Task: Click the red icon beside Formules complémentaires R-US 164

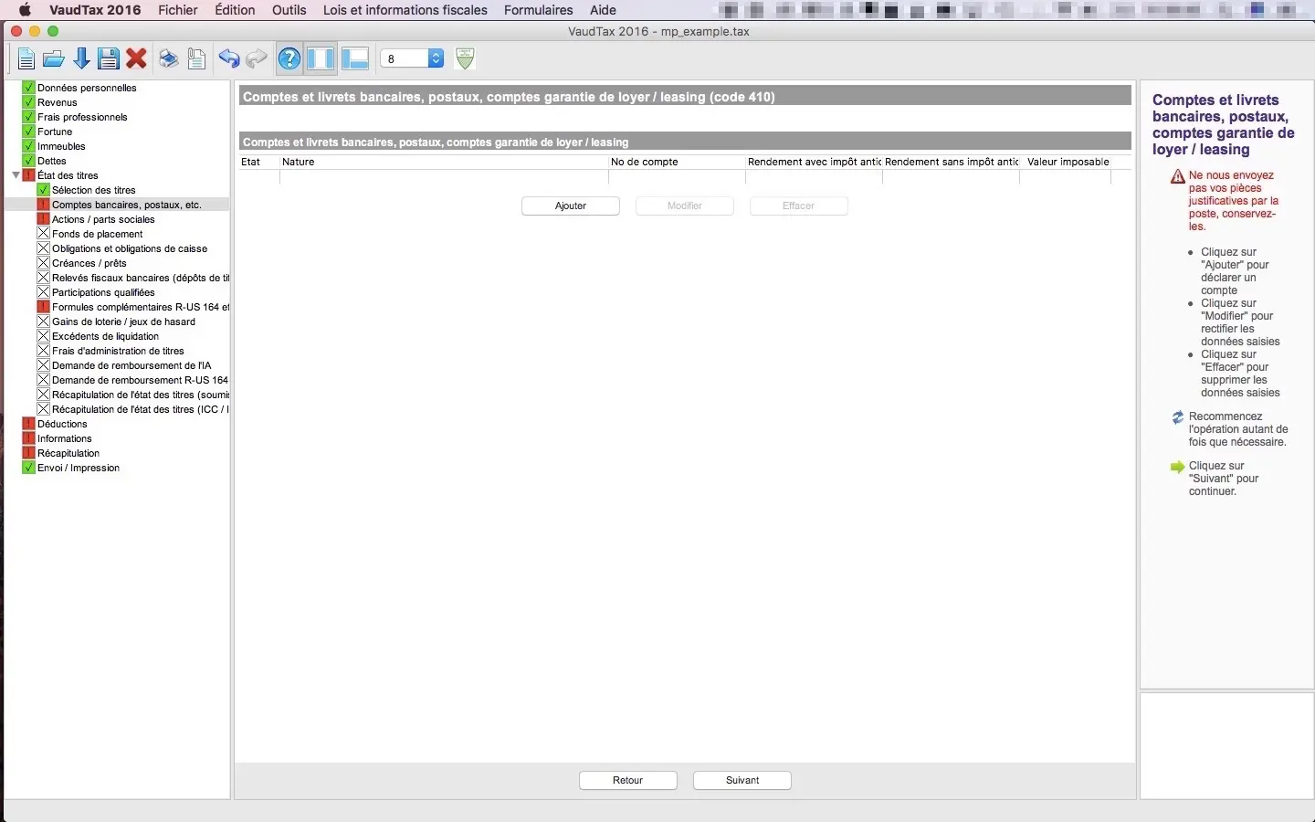Action: click(43, 307)
